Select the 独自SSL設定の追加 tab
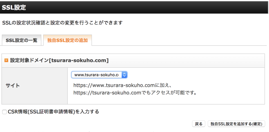This screenshot has height=132, width=269. pos(68,40)
